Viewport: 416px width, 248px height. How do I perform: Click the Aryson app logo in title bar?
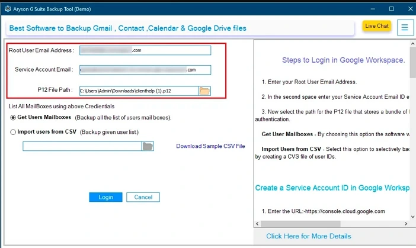pos(8,9)
